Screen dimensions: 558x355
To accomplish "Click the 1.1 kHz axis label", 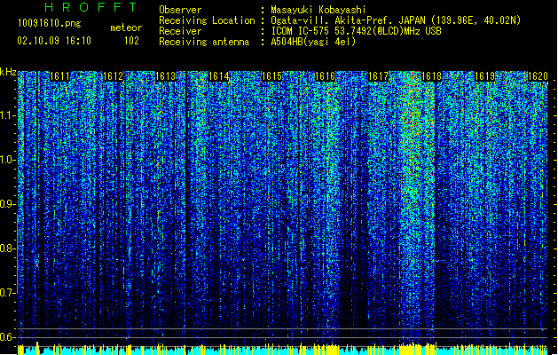I will pyautogui.click(x=7, y=115).
